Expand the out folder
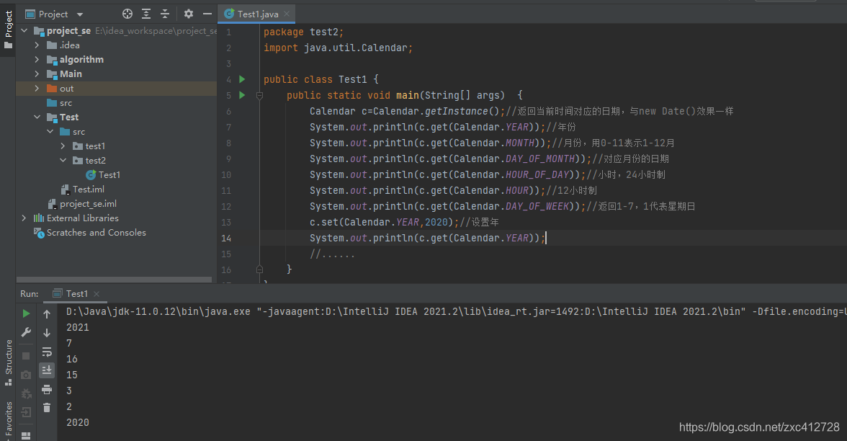The height and width of the screenshot is (441, 847). (37, 88)
